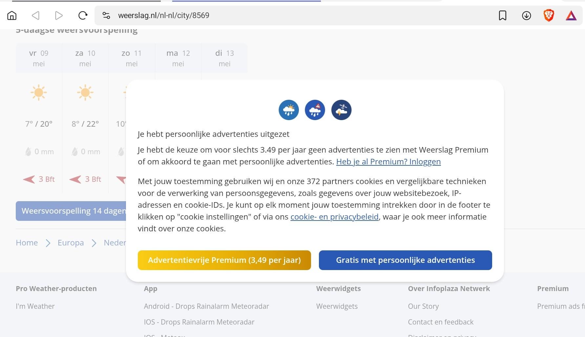Click the rain cloud sun app icon
This screenshot has width=585, height=337.
click(x=289, y=110)
